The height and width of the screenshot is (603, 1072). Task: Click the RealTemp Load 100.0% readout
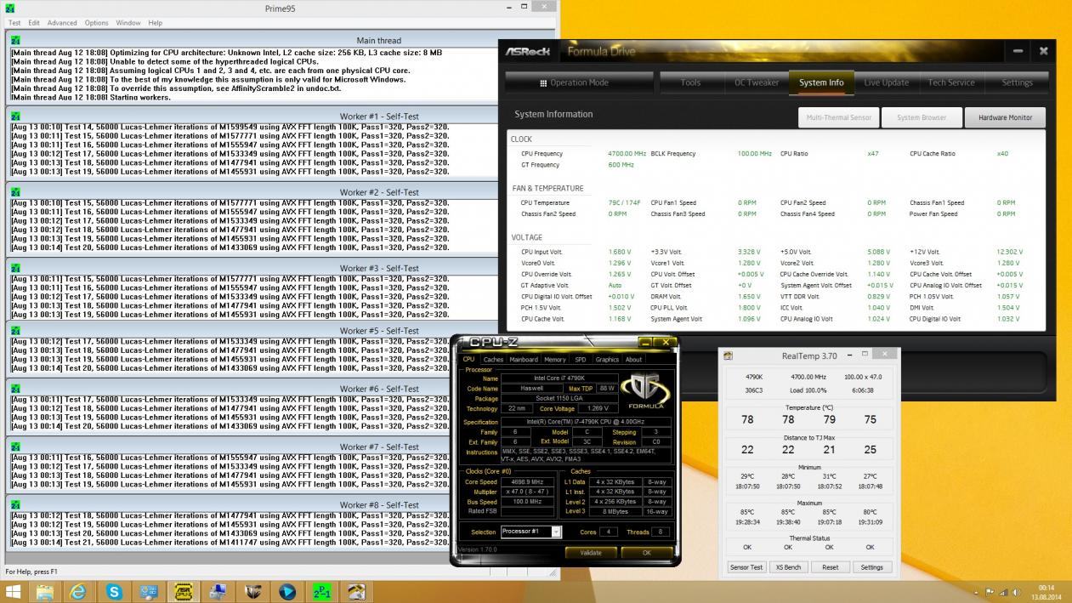pos(809,391)
